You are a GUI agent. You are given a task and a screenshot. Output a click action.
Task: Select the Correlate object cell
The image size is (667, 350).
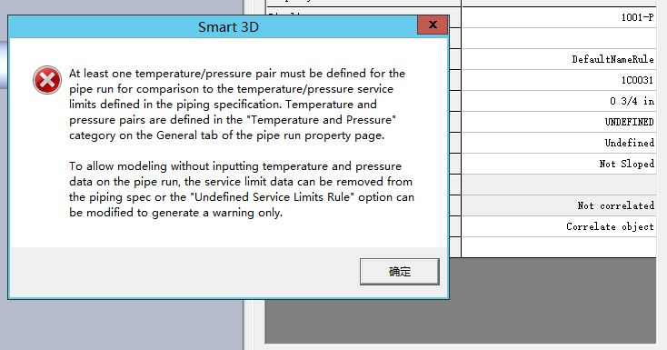pos(559,226)
